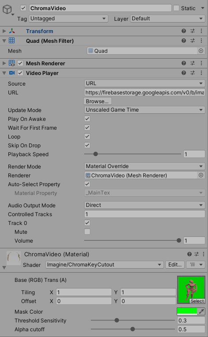Click the Video Player camera icon

click(x=12, y=73)
